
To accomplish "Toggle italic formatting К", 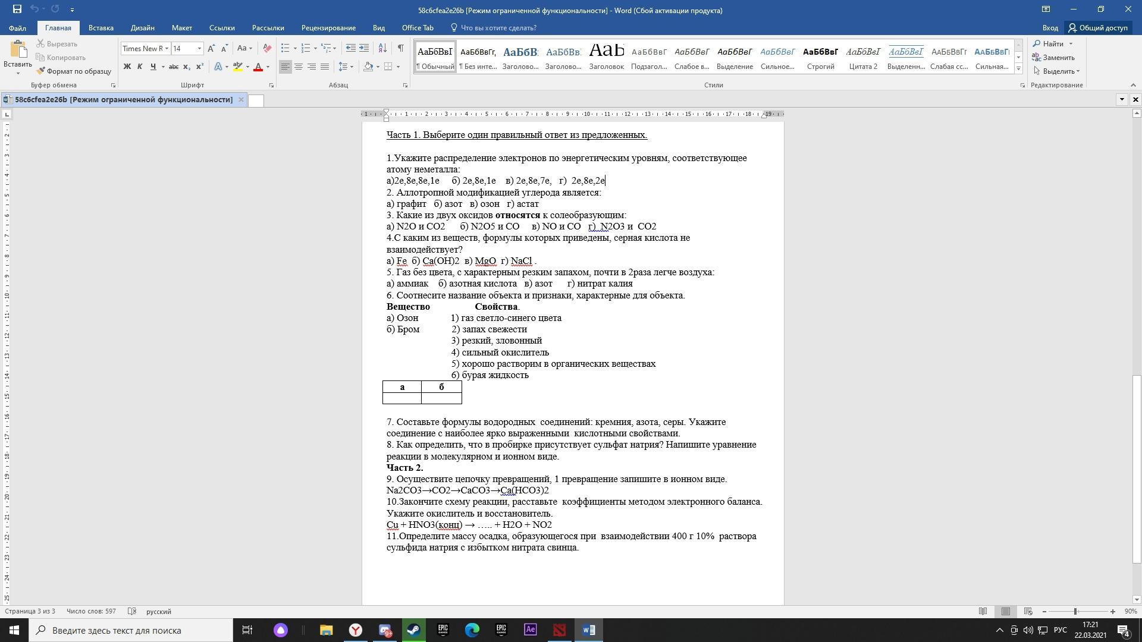I will (140, 67).
